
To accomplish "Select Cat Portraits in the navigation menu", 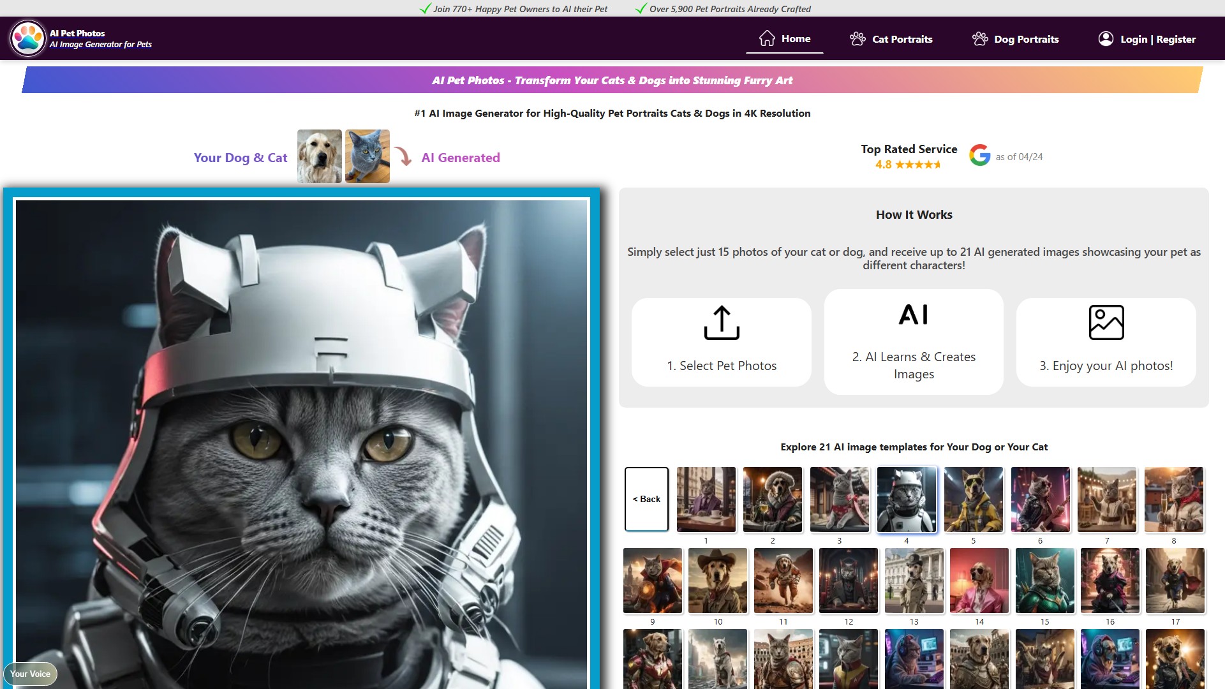I will coord(902,39).
